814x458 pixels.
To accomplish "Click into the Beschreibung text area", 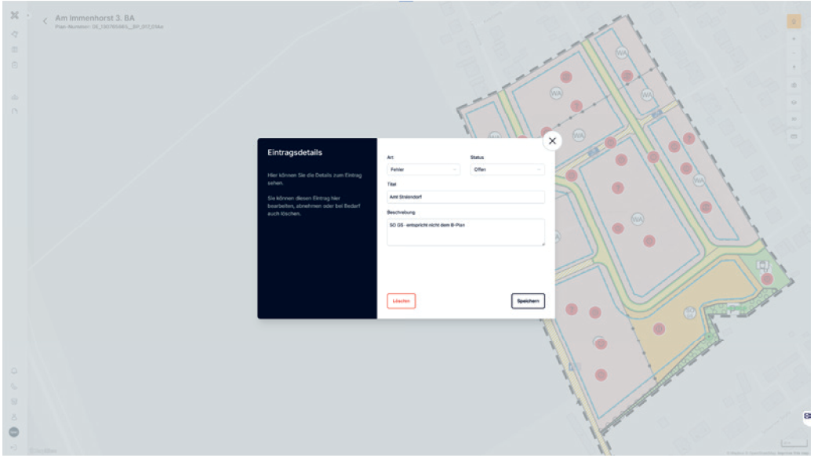I will pos(466,232).
